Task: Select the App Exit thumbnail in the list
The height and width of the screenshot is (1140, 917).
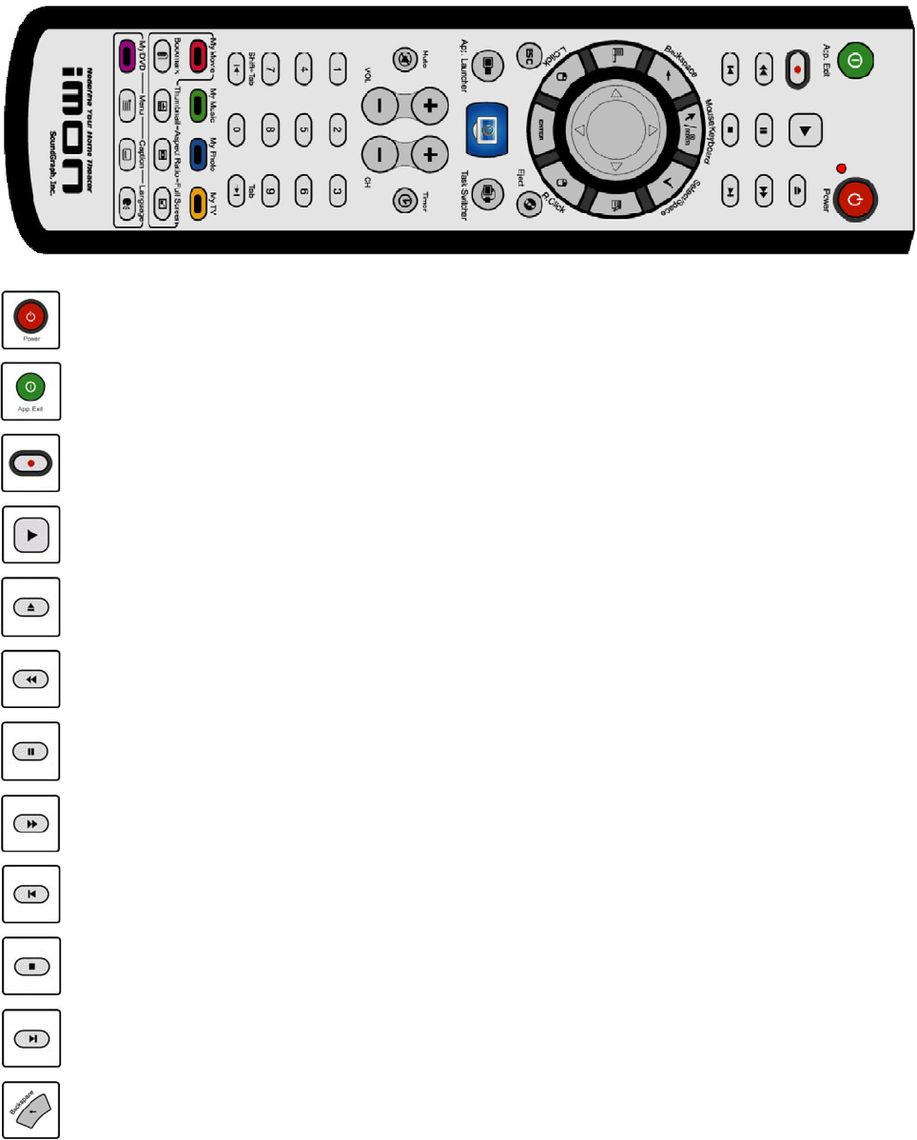Action: point(31,391)
